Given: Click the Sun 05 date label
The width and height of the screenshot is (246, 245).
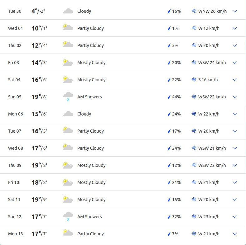Looking at the screenshot, I should pyautogui.click(x=15, y=97).
